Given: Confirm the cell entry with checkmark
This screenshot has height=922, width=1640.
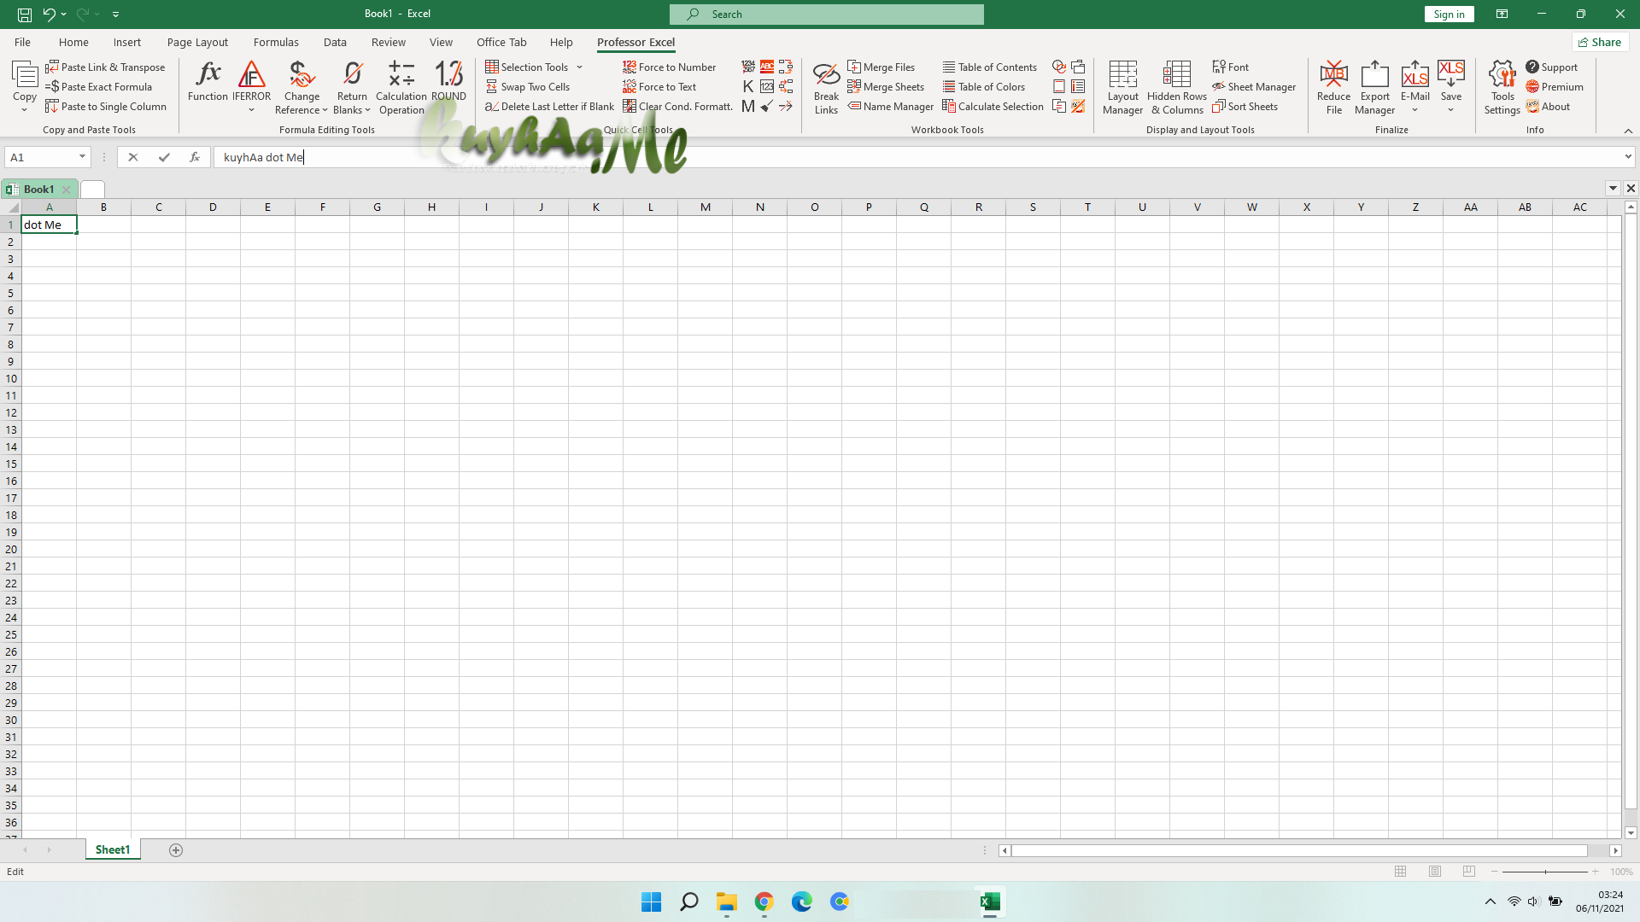Looking at the screenshot, I should [x=164, y=157].
